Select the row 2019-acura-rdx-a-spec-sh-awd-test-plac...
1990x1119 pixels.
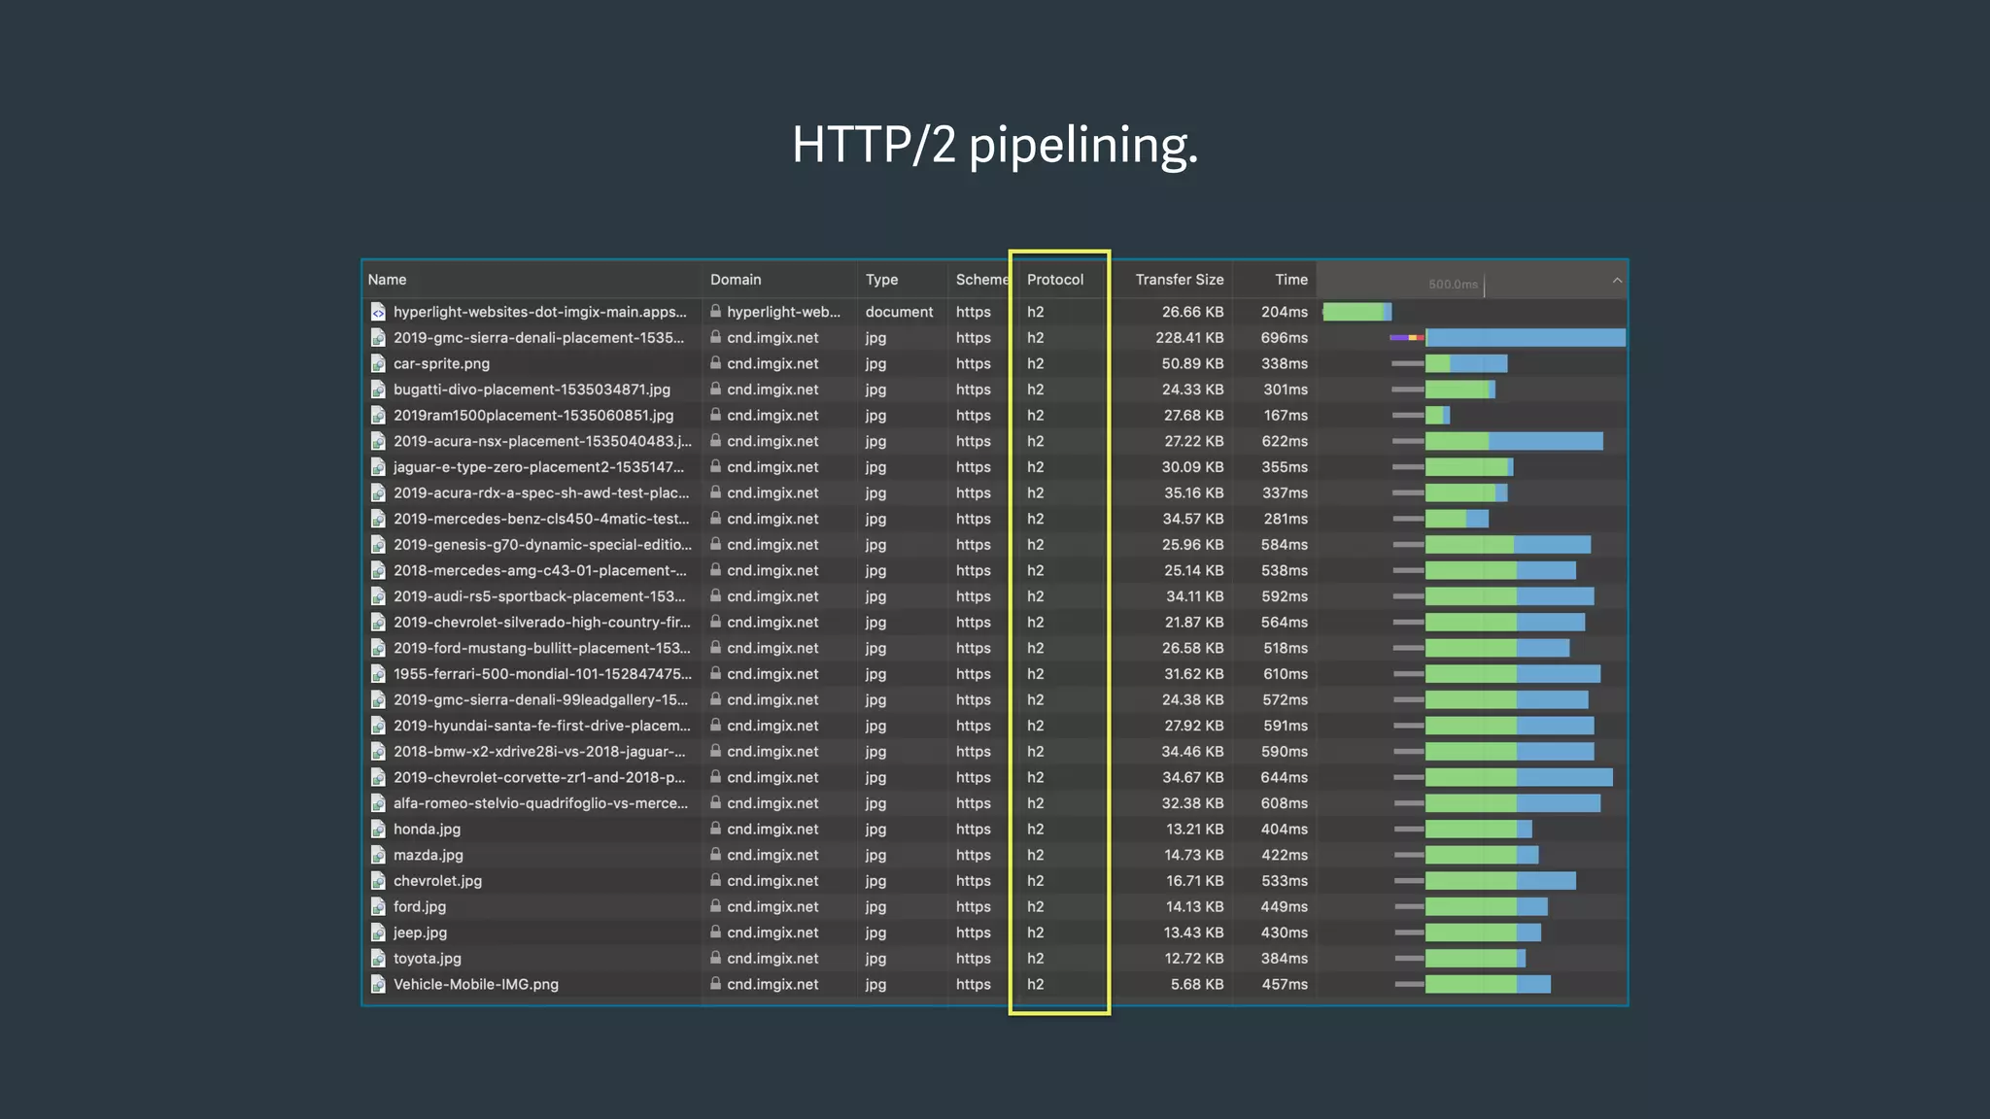(x=994, y=492)
